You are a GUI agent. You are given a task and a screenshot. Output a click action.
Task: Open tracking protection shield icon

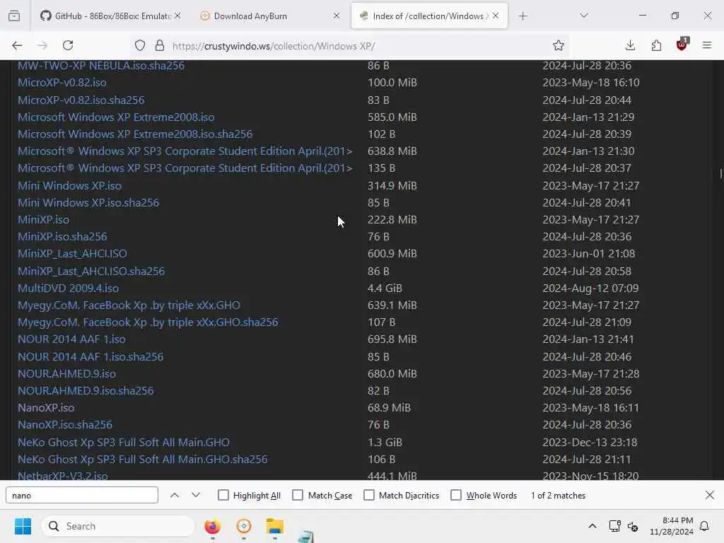[x=140, y=46]
